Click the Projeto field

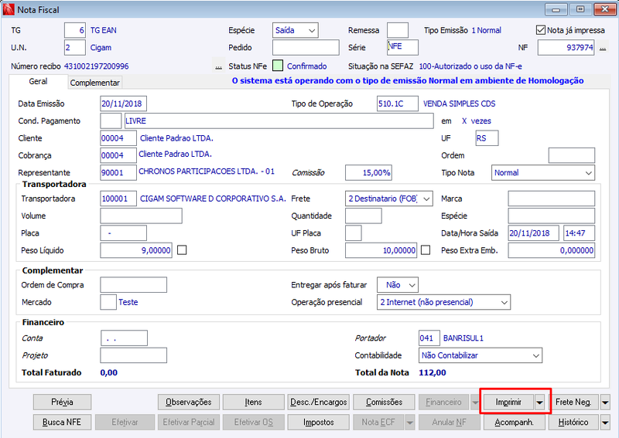coord(133,355)
